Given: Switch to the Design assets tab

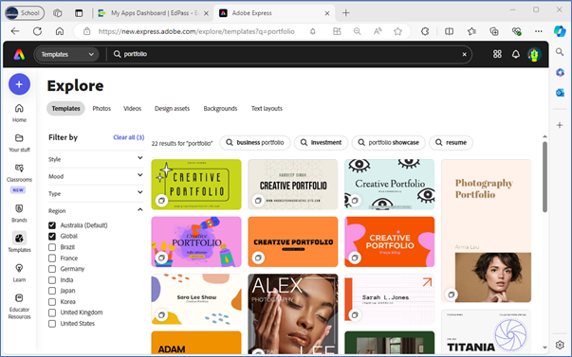Looking at the screenshot, I should click(x=172, y=109).
